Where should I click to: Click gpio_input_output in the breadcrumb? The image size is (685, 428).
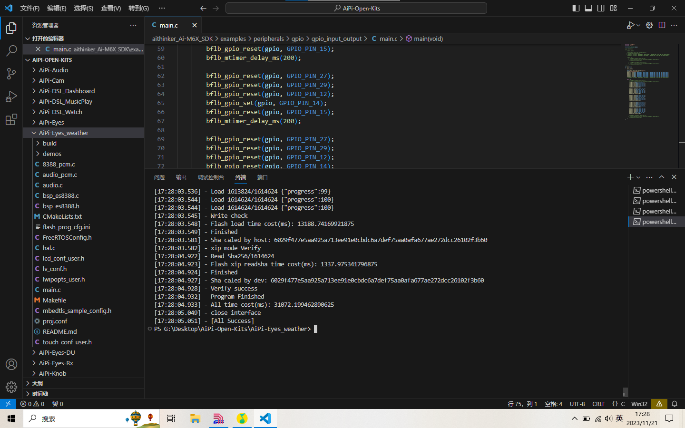[336, 39]
